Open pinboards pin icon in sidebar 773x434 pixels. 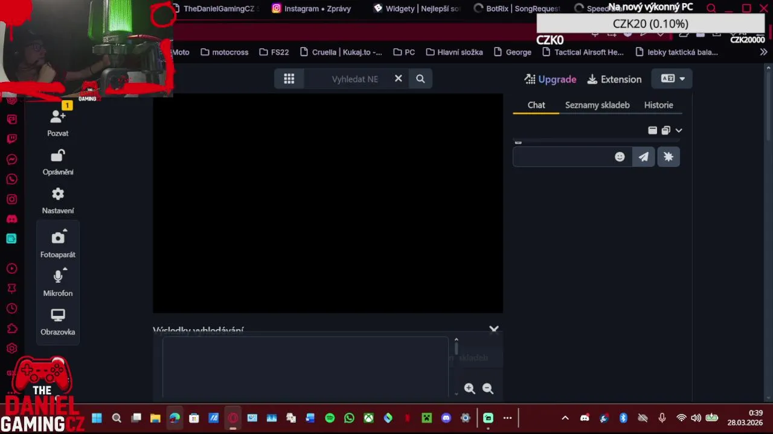coord(11,288)
